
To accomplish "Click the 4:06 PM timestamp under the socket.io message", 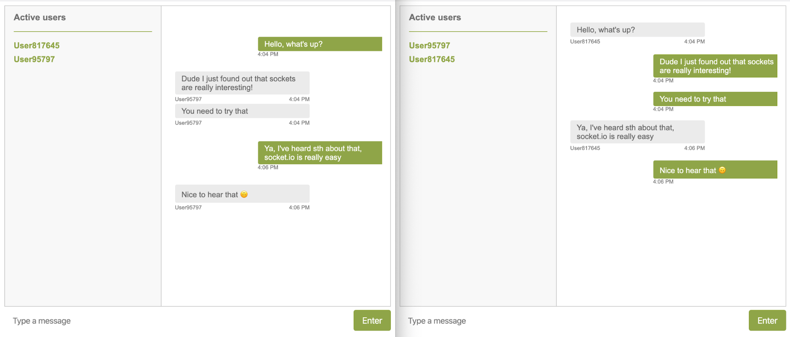I will (268, 167).
